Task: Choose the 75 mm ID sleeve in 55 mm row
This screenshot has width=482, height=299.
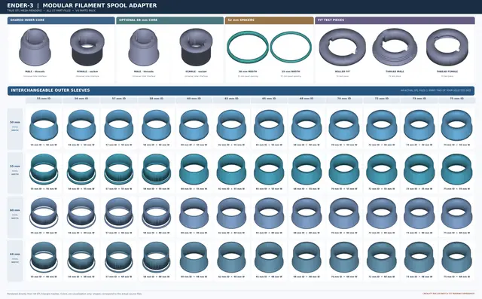Action: pyautogui.click(x=456, y=169)
